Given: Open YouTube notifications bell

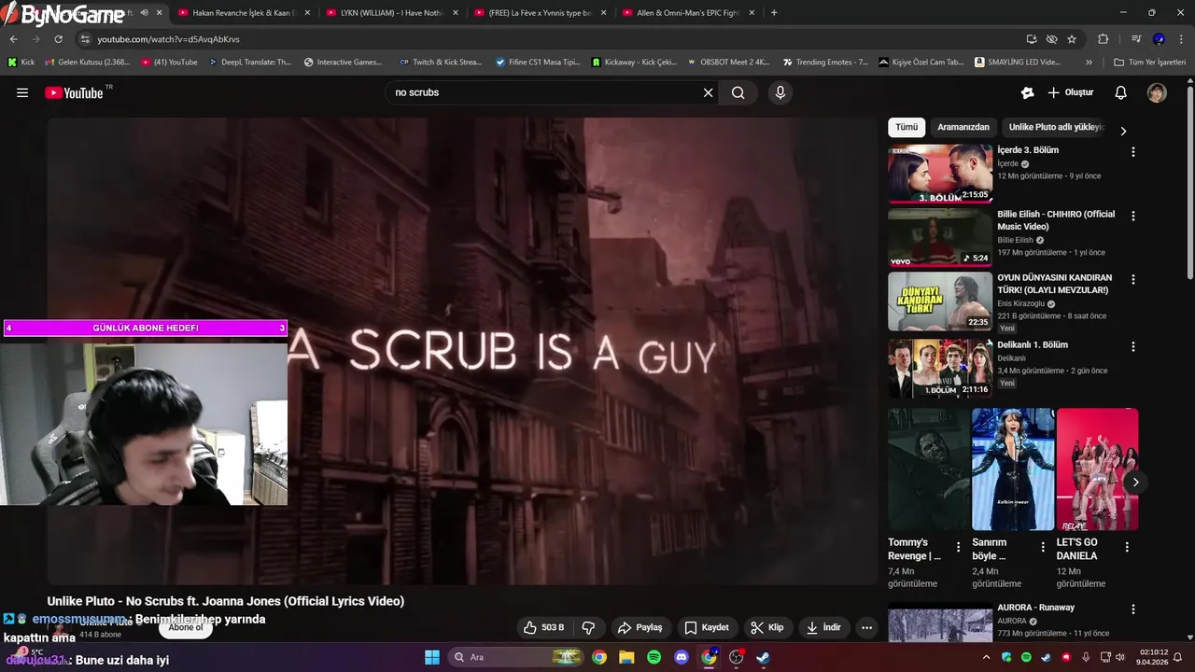Looking at the screenshot, I should click(x=1121, y=92).
